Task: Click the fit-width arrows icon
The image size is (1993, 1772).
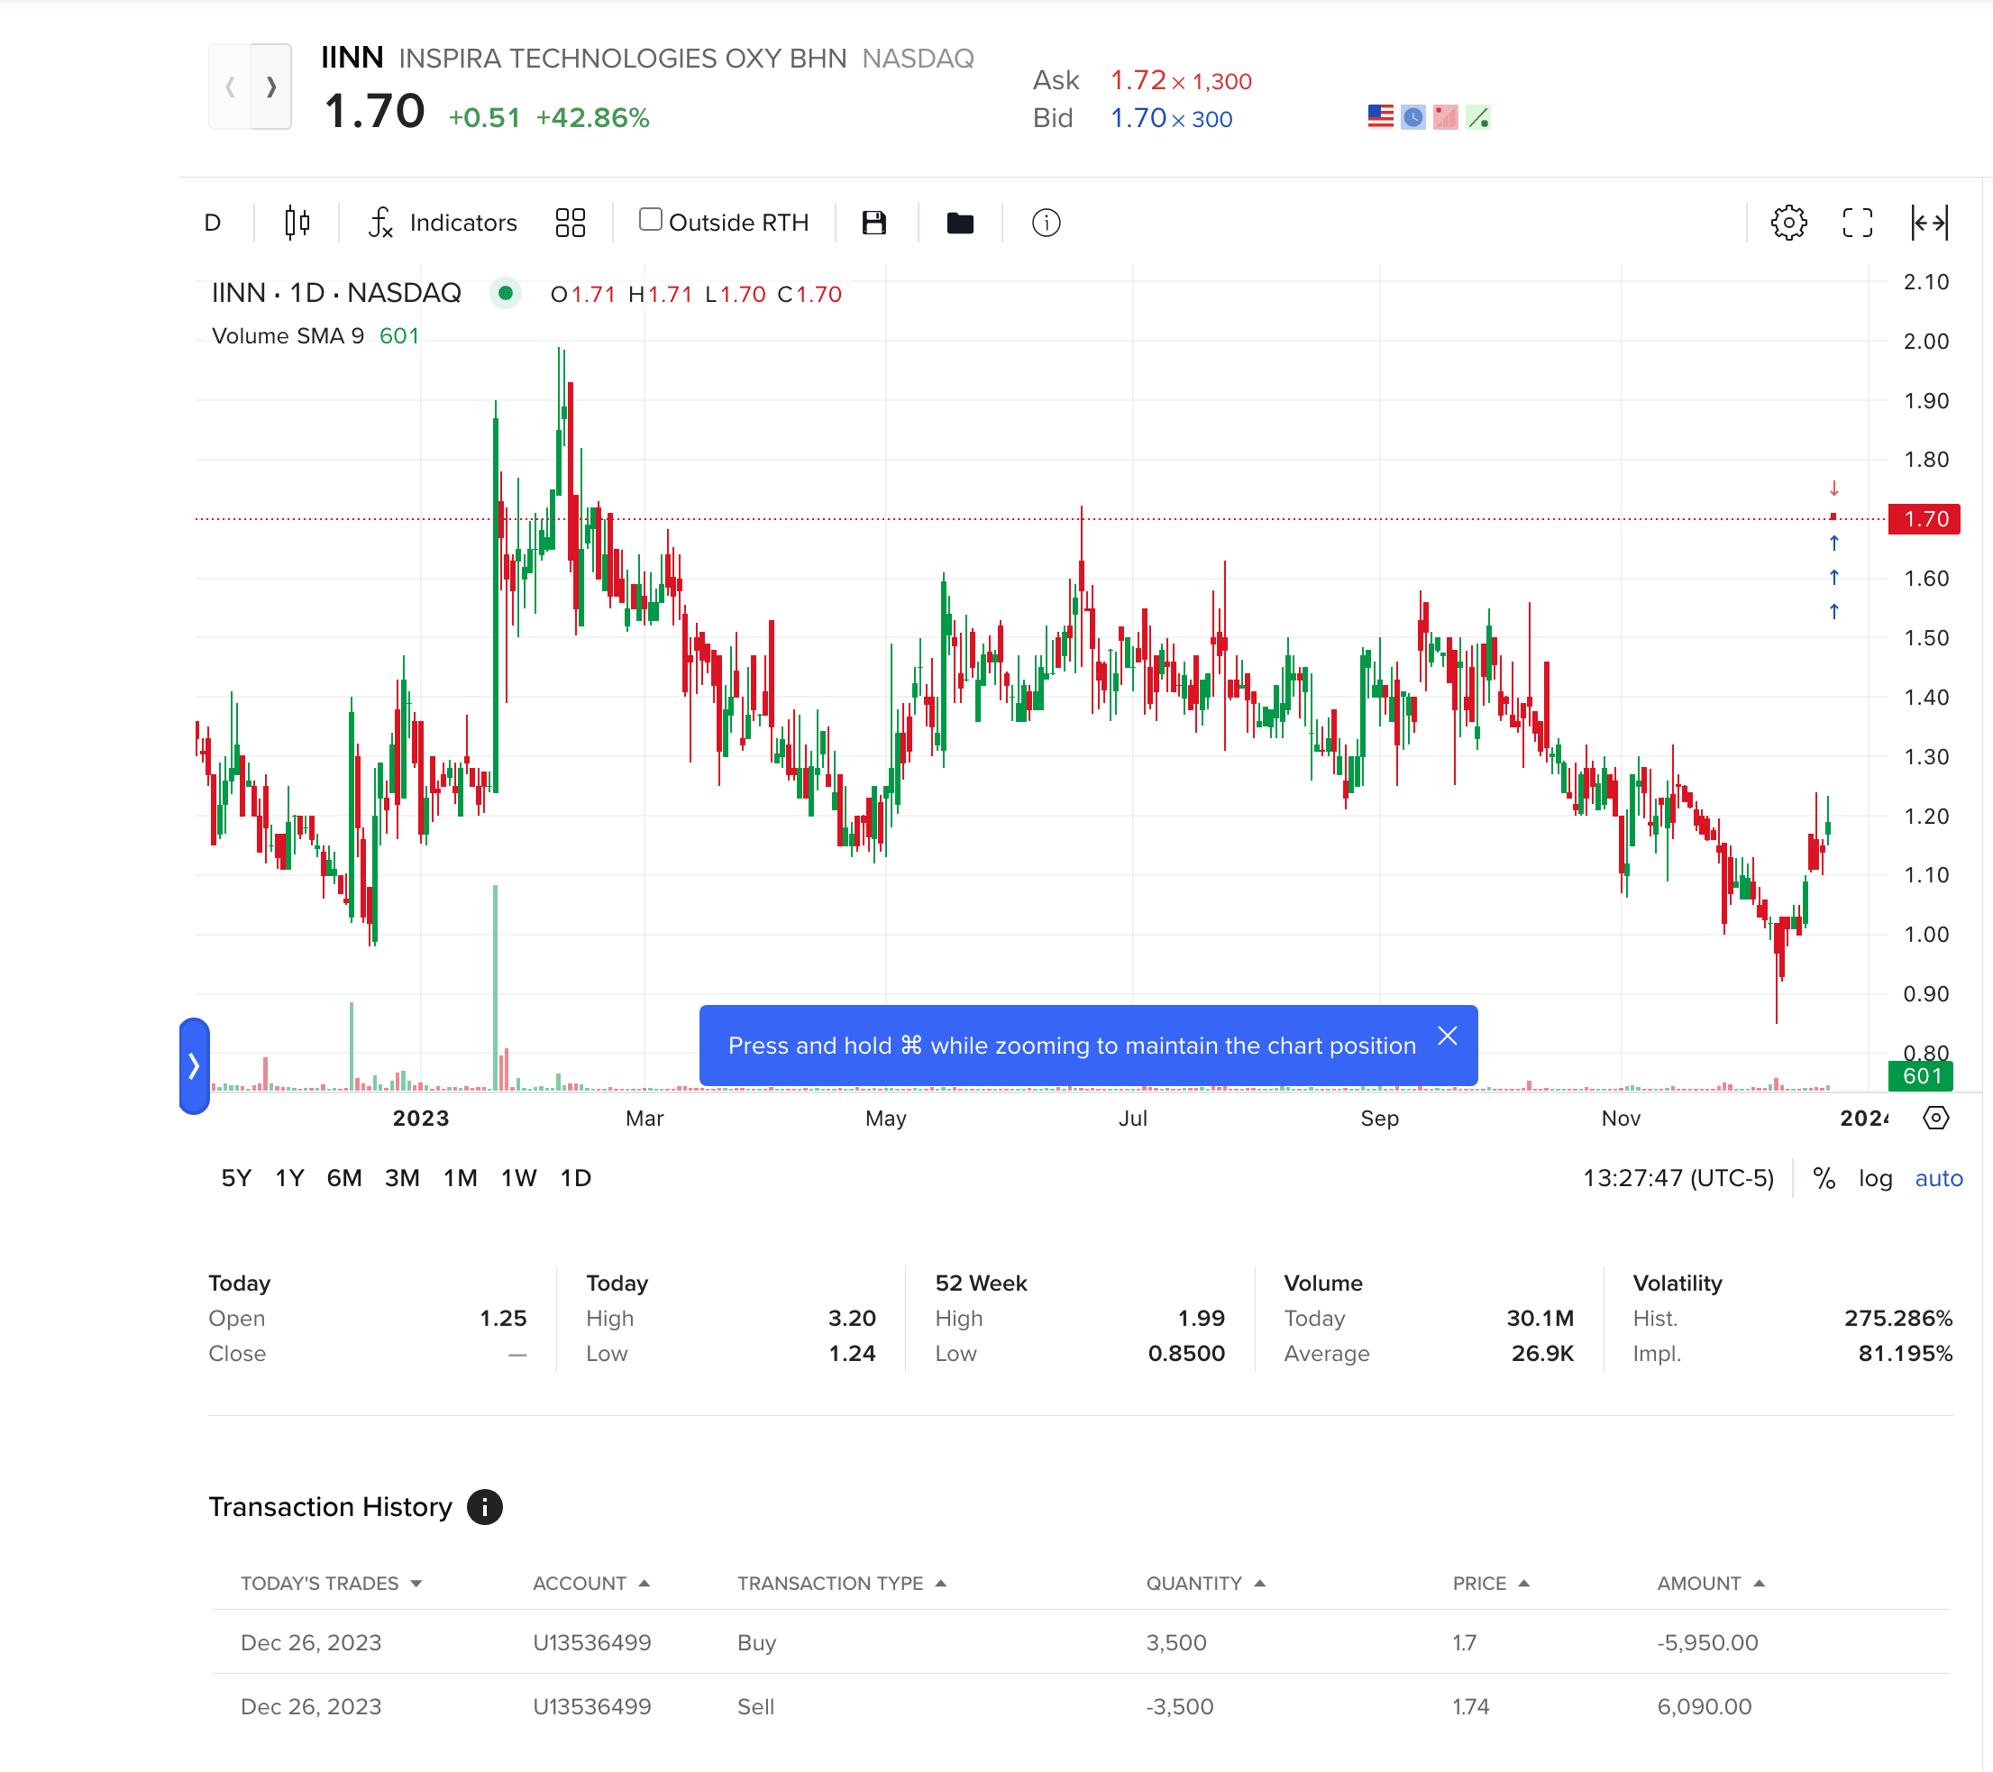Action: [x=1929, y=223]
